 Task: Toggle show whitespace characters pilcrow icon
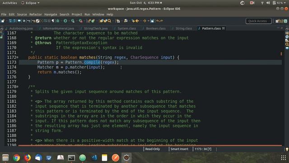(x=53, y=21)
